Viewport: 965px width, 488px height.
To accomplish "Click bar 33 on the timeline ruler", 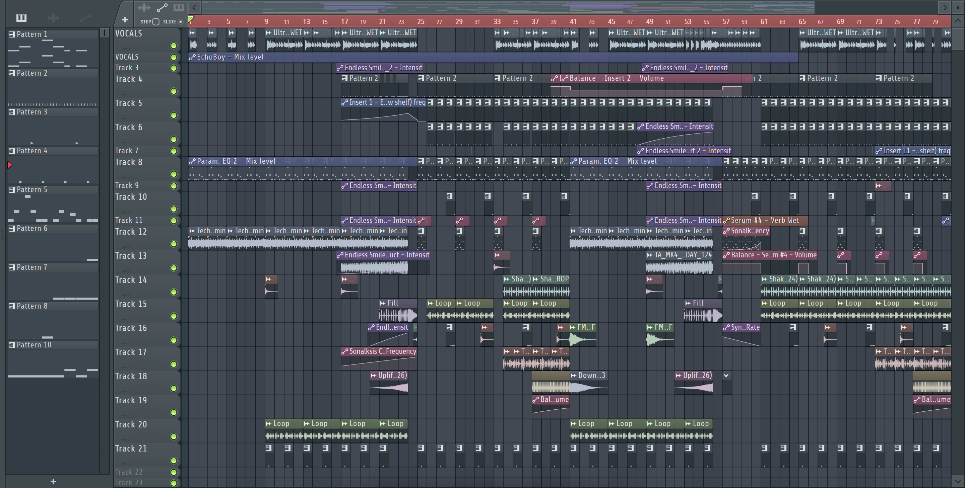I will pos(497,21).
